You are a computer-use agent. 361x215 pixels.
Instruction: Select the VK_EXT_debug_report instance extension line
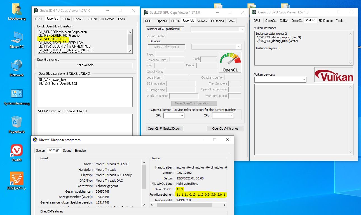point(279,37)
